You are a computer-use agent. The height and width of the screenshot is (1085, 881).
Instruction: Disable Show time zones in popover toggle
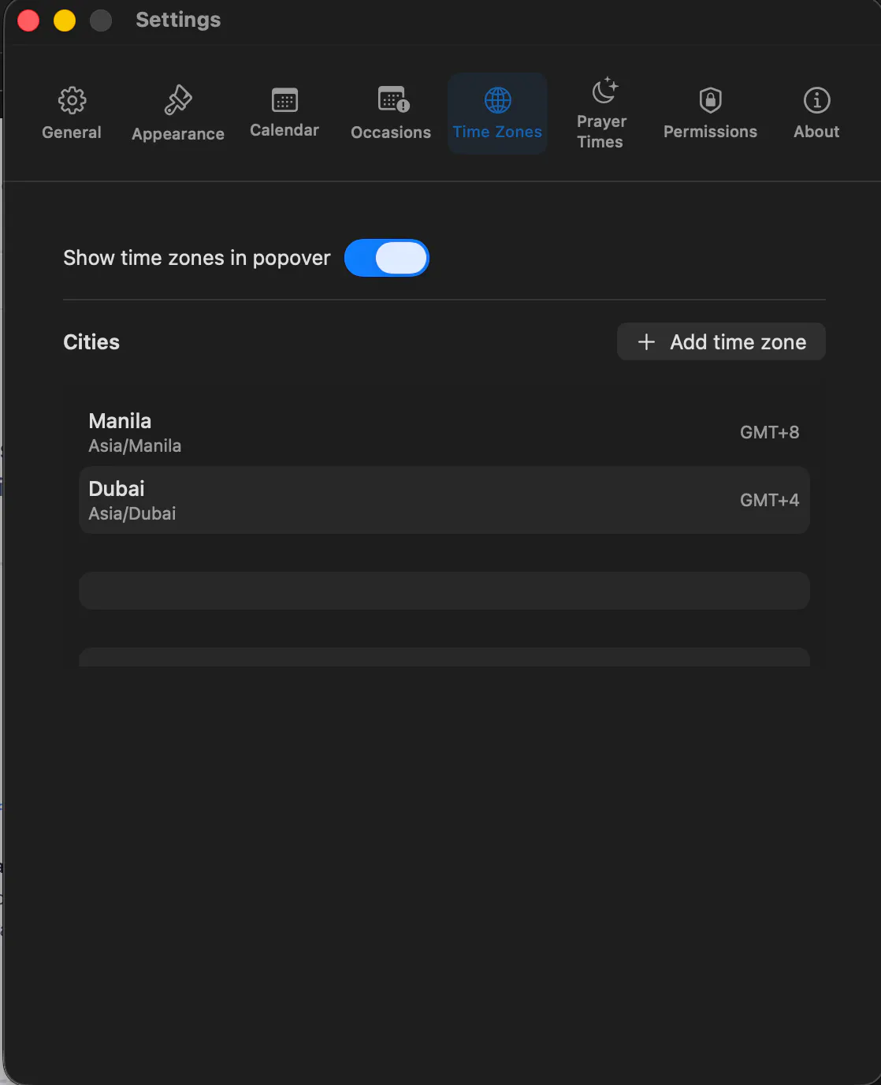[x=387, y=258]
